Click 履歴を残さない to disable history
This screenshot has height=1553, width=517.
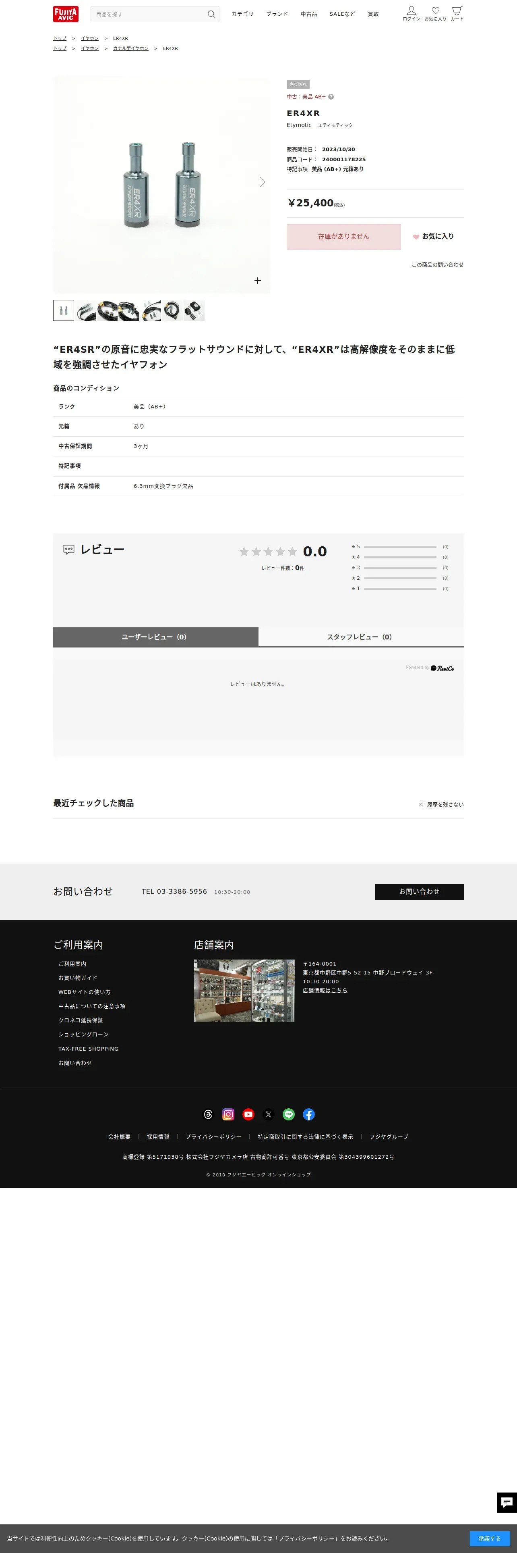(441, 805)
